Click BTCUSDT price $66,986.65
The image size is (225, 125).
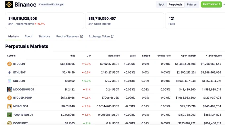[67, 64]
